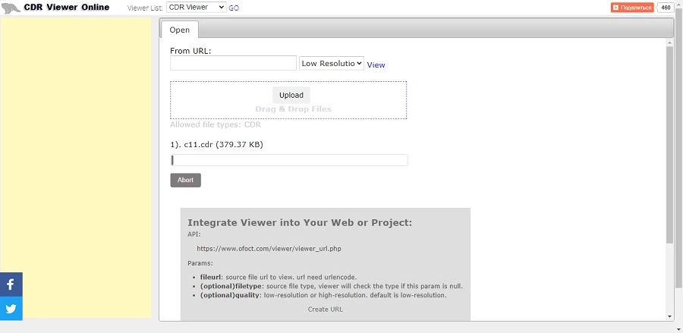Abort the c11.cdr upload
683x333 pixels.
pos(186,180)
